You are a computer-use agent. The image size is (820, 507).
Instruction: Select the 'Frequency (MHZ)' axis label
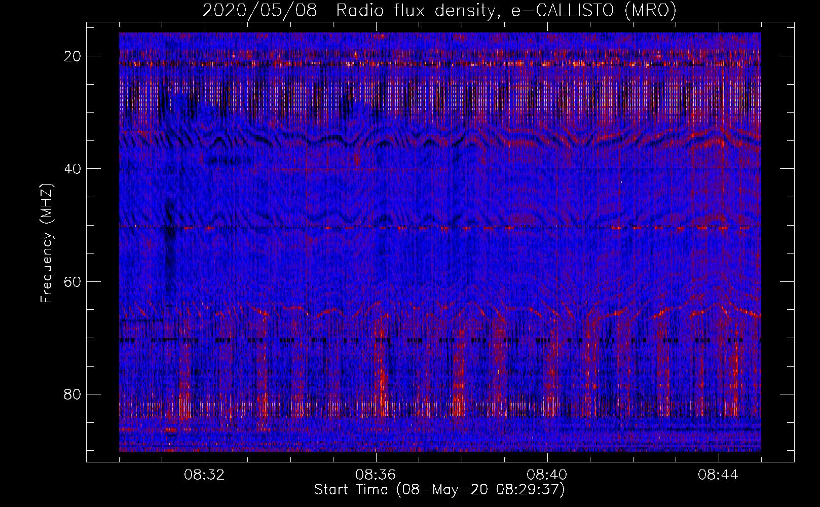(x=47, y=243)
